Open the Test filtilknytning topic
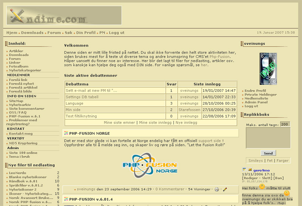The height and width of the screenshot is (206, 302). (x=81, y=116)
